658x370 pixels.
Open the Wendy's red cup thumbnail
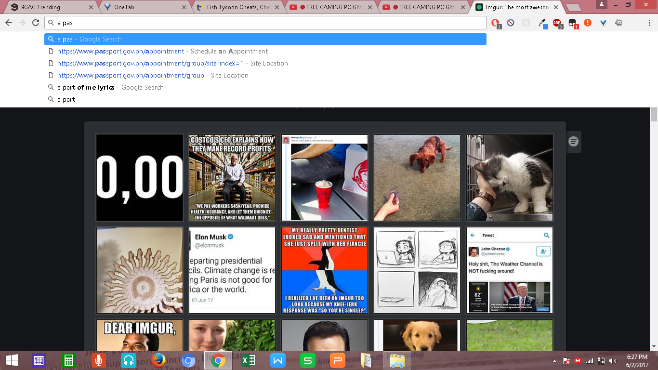tap(325, 177)
